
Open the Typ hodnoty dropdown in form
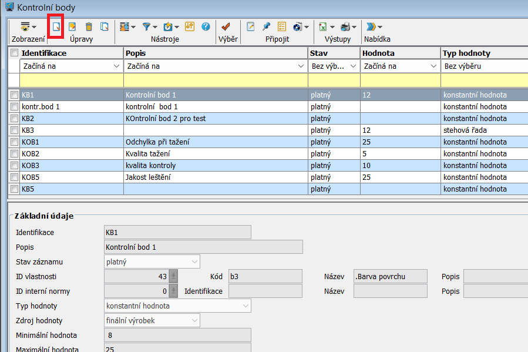[x=245, y=306]
